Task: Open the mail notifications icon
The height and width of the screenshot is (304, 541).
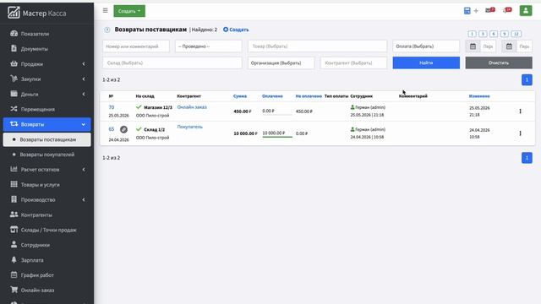Action: click(490, 10)
